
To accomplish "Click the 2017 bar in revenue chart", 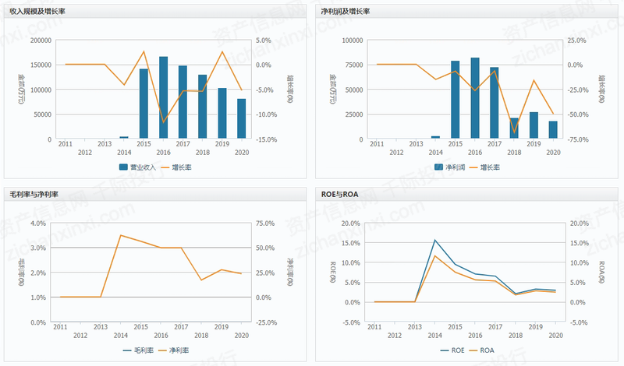I will click(x=183, y=102).
